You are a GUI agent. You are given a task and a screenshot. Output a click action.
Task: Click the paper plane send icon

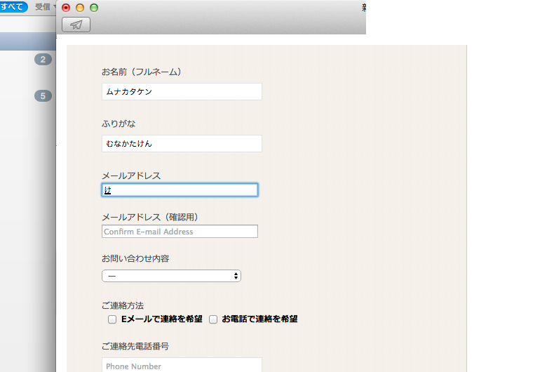click(x=76, y=25)
